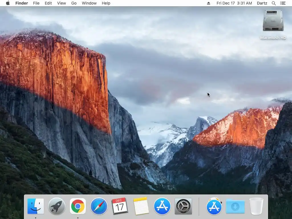Open the Go menu
The width and height of the screenshot is (292, 219).
pyautogui.click(x=74, y=3)
